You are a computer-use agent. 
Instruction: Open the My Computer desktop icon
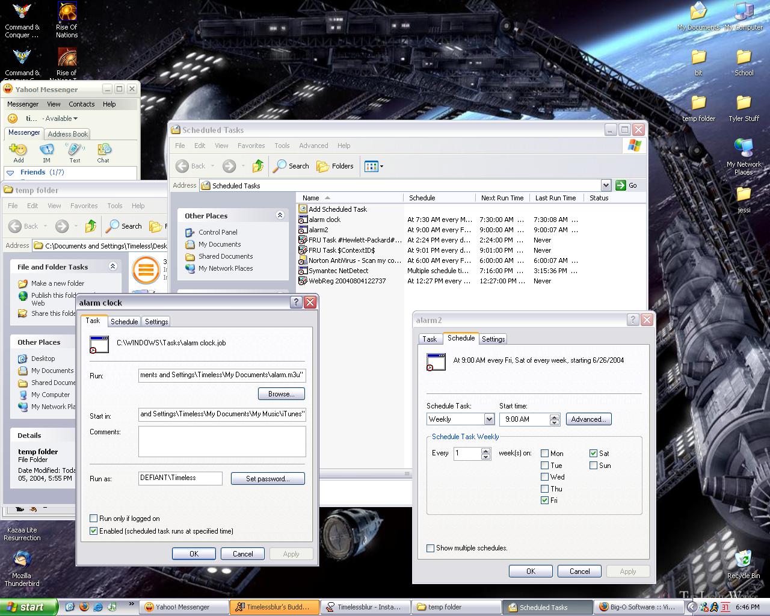(x=744, y=17)
